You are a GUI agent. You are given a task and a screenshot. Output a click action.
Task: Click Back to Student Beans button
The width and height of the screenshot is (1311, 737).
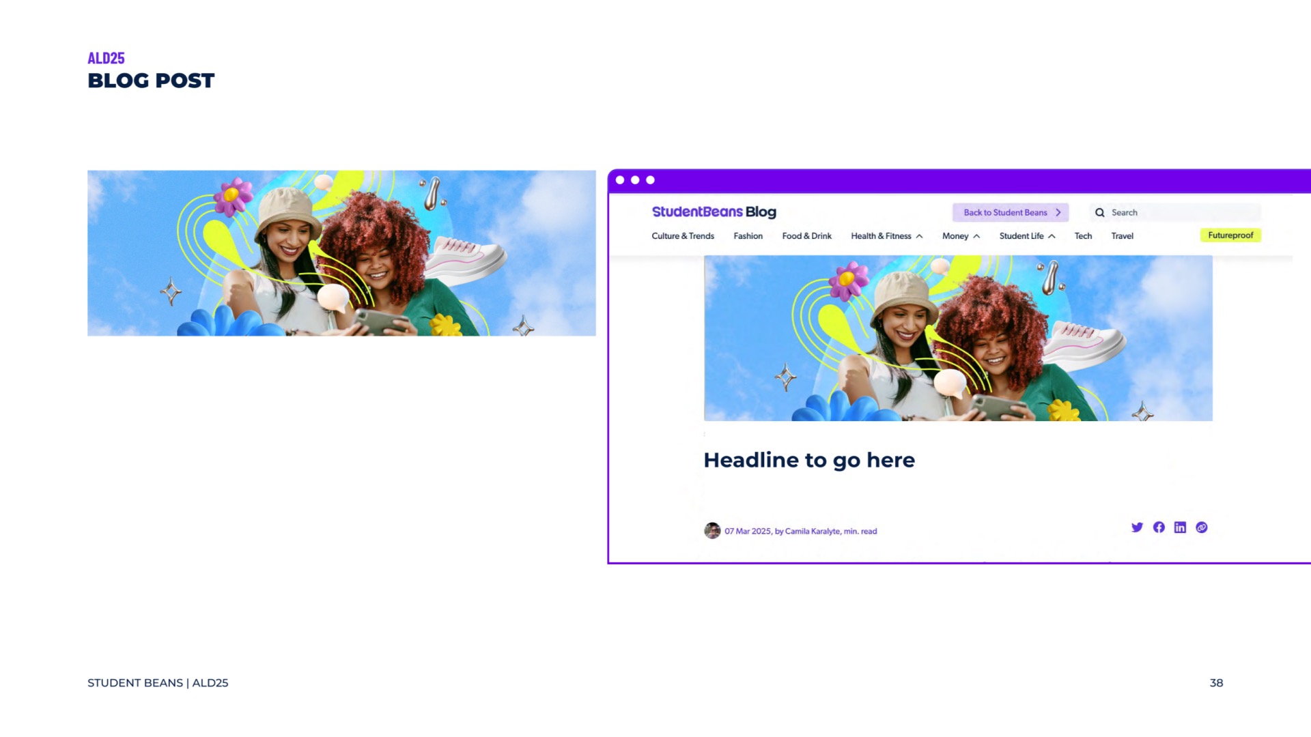click(x=1005, y=213)
